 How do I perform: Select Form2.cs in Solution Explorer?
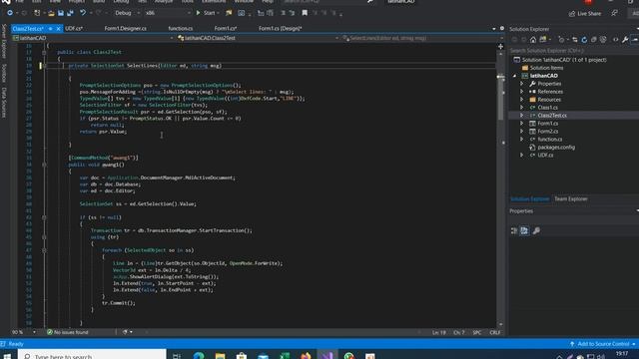click(548, 132)
